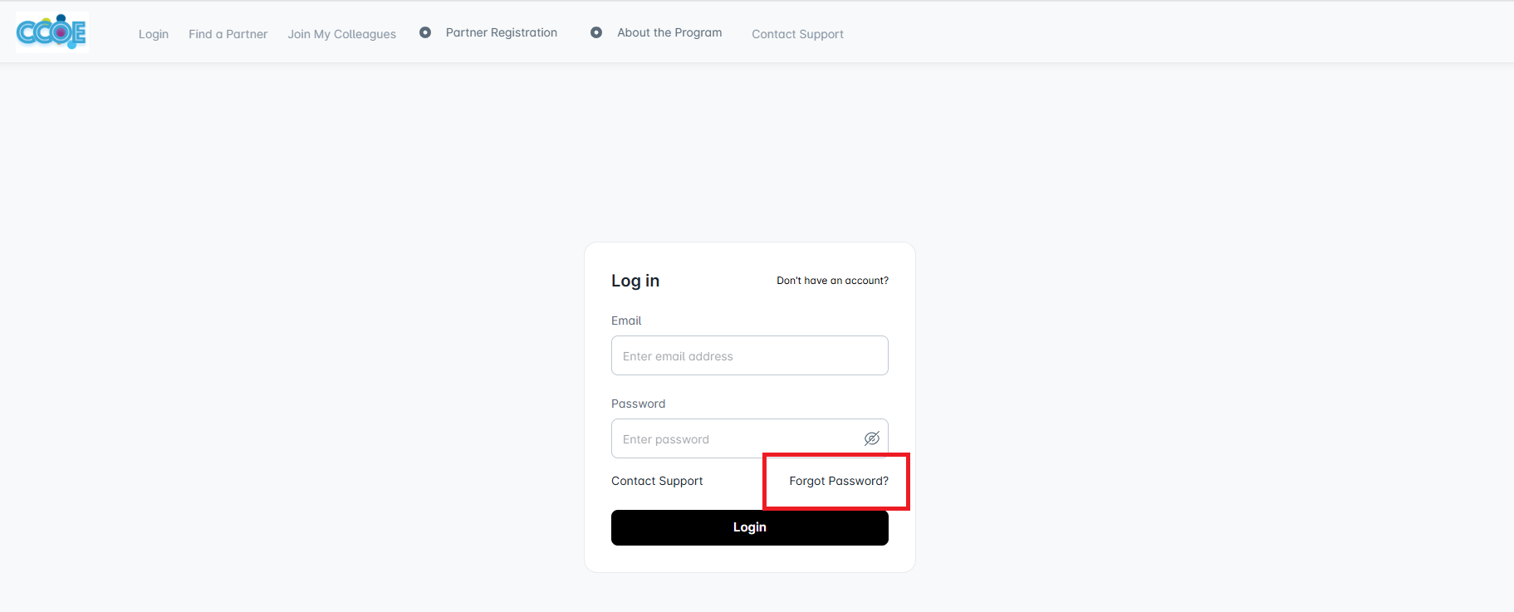
Task: Open the About the Program menu item
Action: [669, 32]
